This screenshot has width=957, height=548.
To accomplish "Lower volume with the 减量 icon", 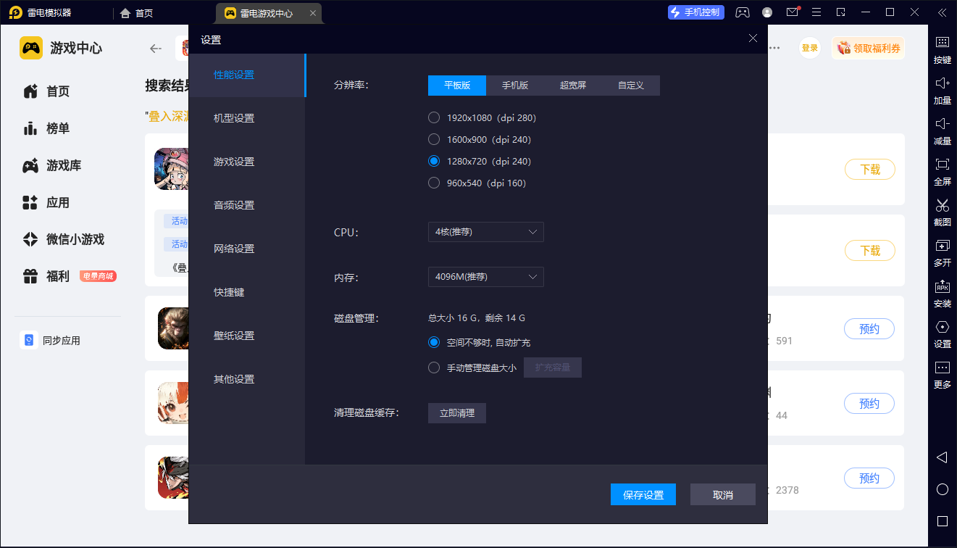I will [942, 124].
